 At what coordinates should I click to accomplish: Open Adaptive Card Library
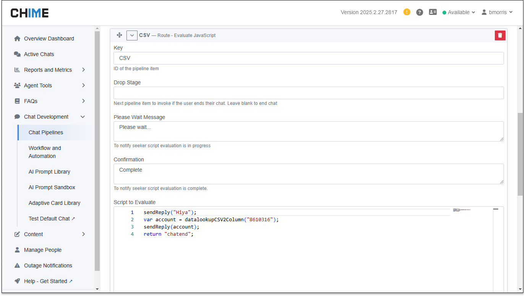54,203
